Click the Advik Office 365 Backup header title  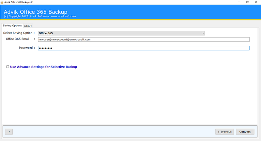pyautogui.click(x=36, y=12)
